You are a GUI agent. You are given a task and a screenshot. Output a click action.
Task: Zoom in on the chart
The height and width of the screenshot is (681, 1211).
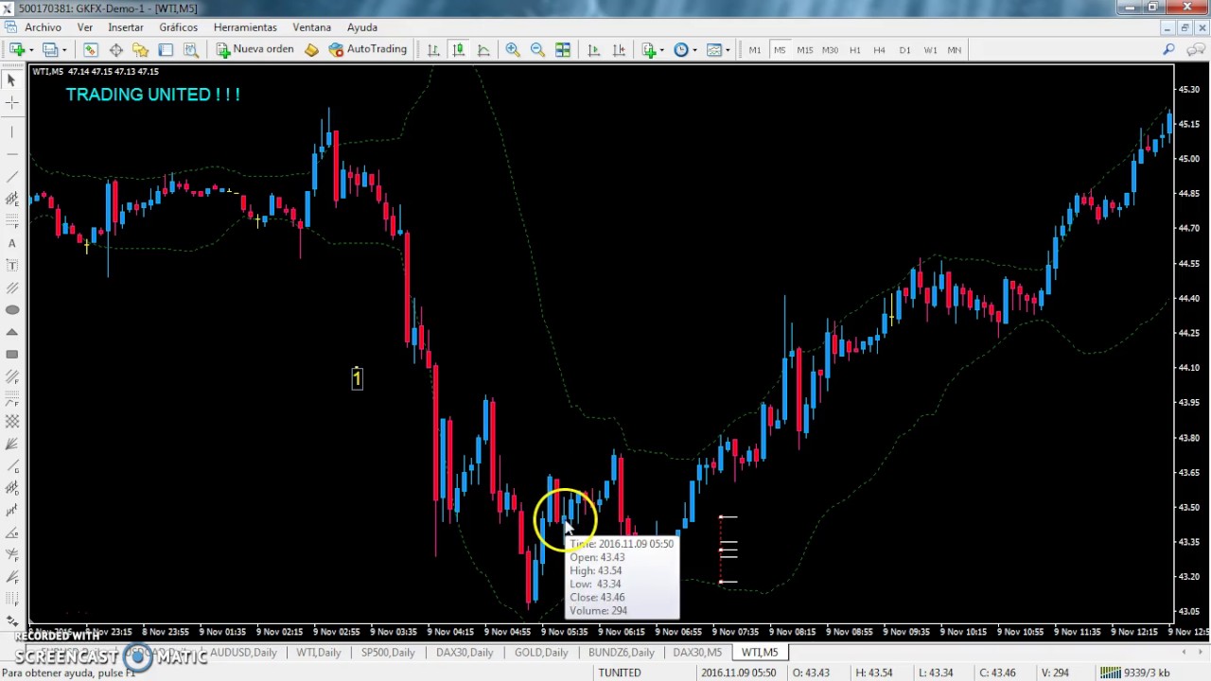(x=513, y=50)
